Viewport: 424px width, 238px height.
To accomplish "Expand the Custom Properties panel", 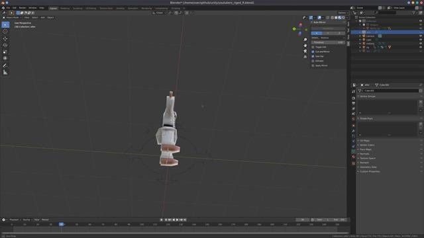I will (370, 171).
